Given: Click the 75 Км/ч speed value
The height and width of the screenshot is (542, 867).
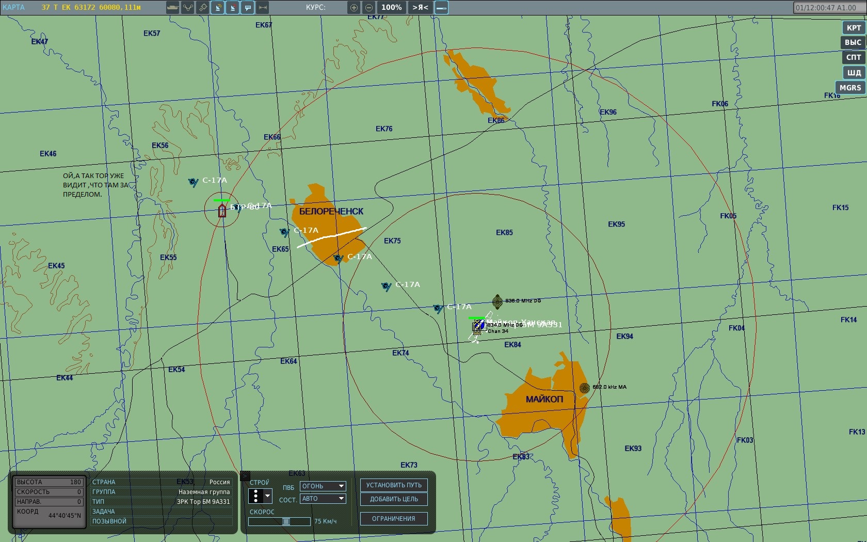Looking at the screenshot, I should pyautogui.click(x=326, y=521).
